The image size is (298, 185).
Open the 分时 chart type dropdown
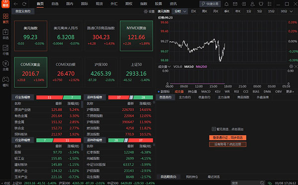click(x=180, y=11)
